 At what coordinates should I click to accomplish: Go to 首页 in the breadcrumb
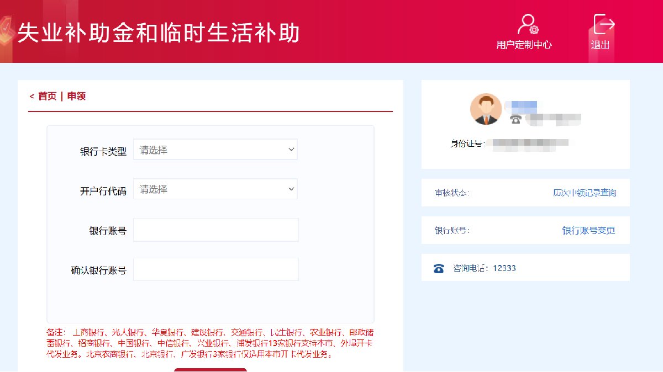coord(47,97)
